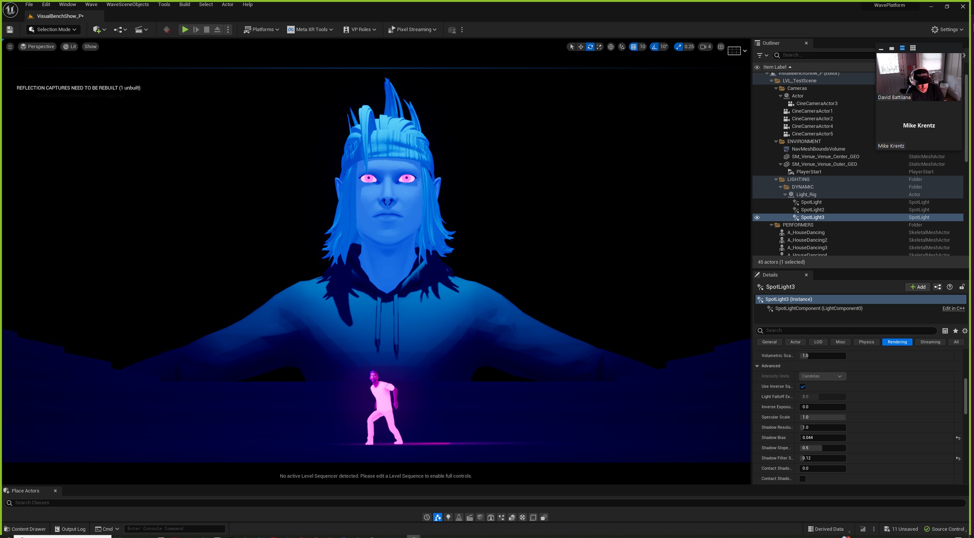Select the rotate tool in viewport

(x=590, y=47)
